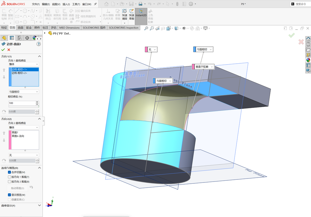Click the Print icon in top toolbar
The image size is (311, 217).
(x=140, y=4)
